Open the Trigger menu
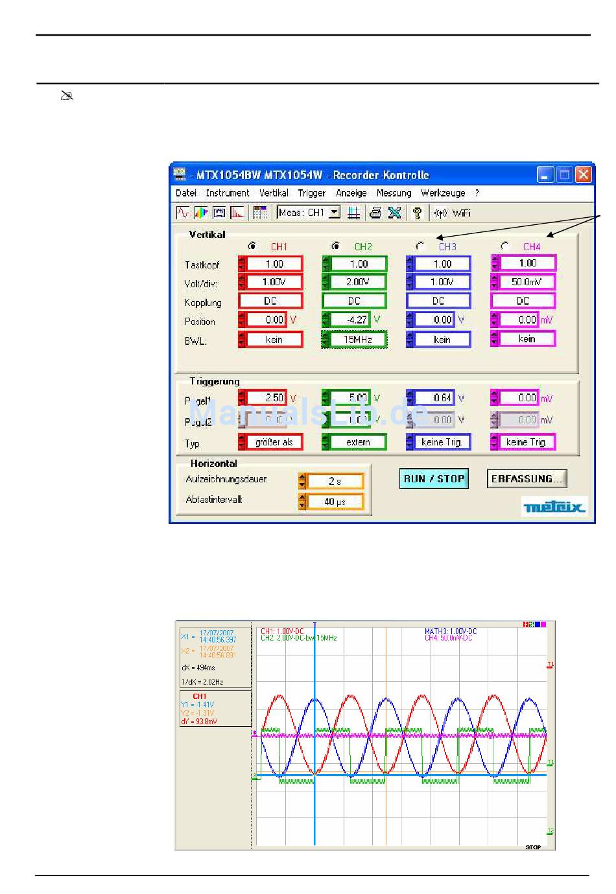 pyautogui.click(x=312, y=193)
